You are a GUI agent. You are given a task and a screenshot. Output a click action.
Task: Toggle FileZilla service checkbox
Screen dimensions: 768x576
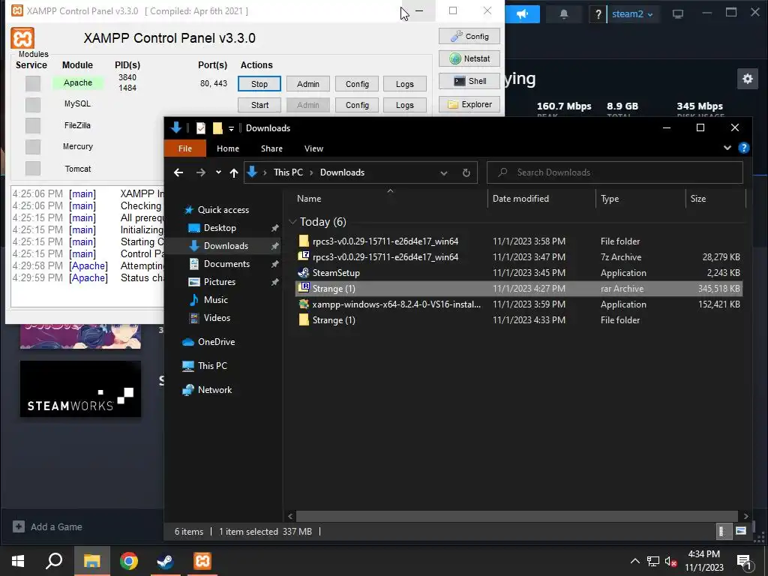coord(33,125)
